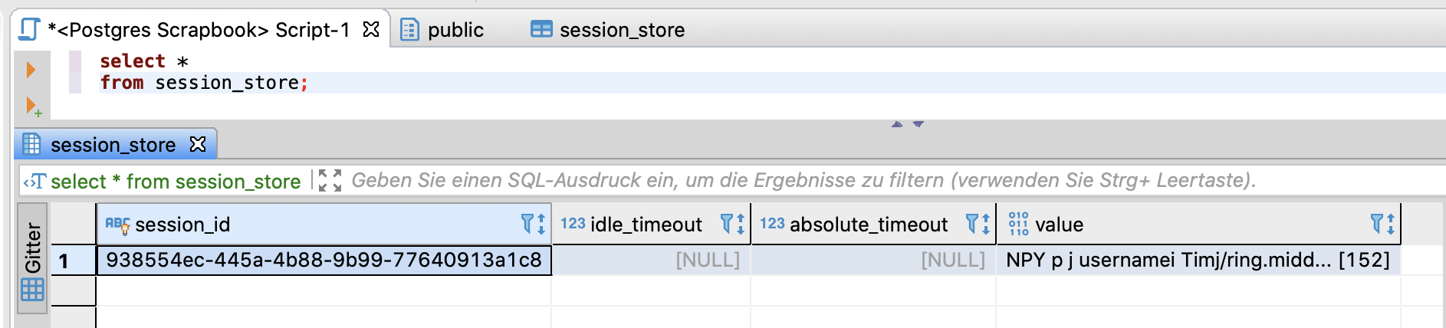Expand the filter panel with the maximize icon
Image resolution: width=1446 pixels, height=328 pixels.
click(330, 181)
